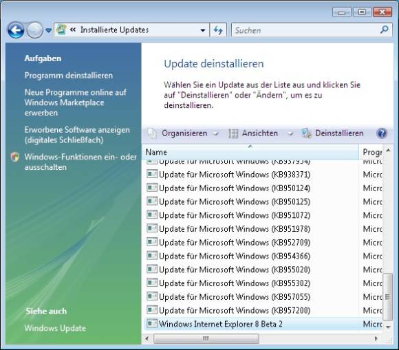Click the Deinstallieren toolbar icon
This screenshot has height=350, width=399.
coord(307,133)
